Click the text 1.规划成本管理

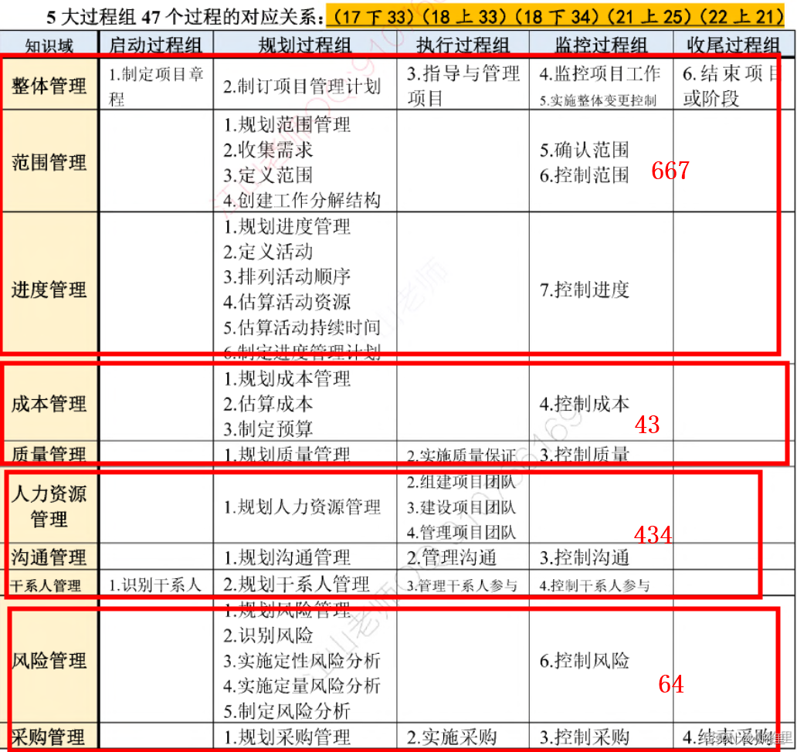click(x=287, y=378)
